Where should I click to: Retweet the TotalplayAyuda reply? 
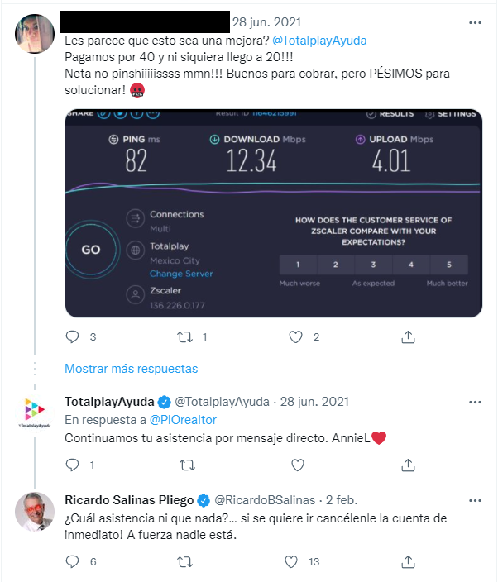point(186,465)
